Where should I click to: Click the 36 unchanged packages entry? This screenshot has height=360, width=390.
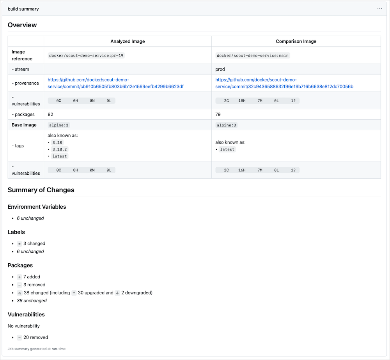coord(32,301)
